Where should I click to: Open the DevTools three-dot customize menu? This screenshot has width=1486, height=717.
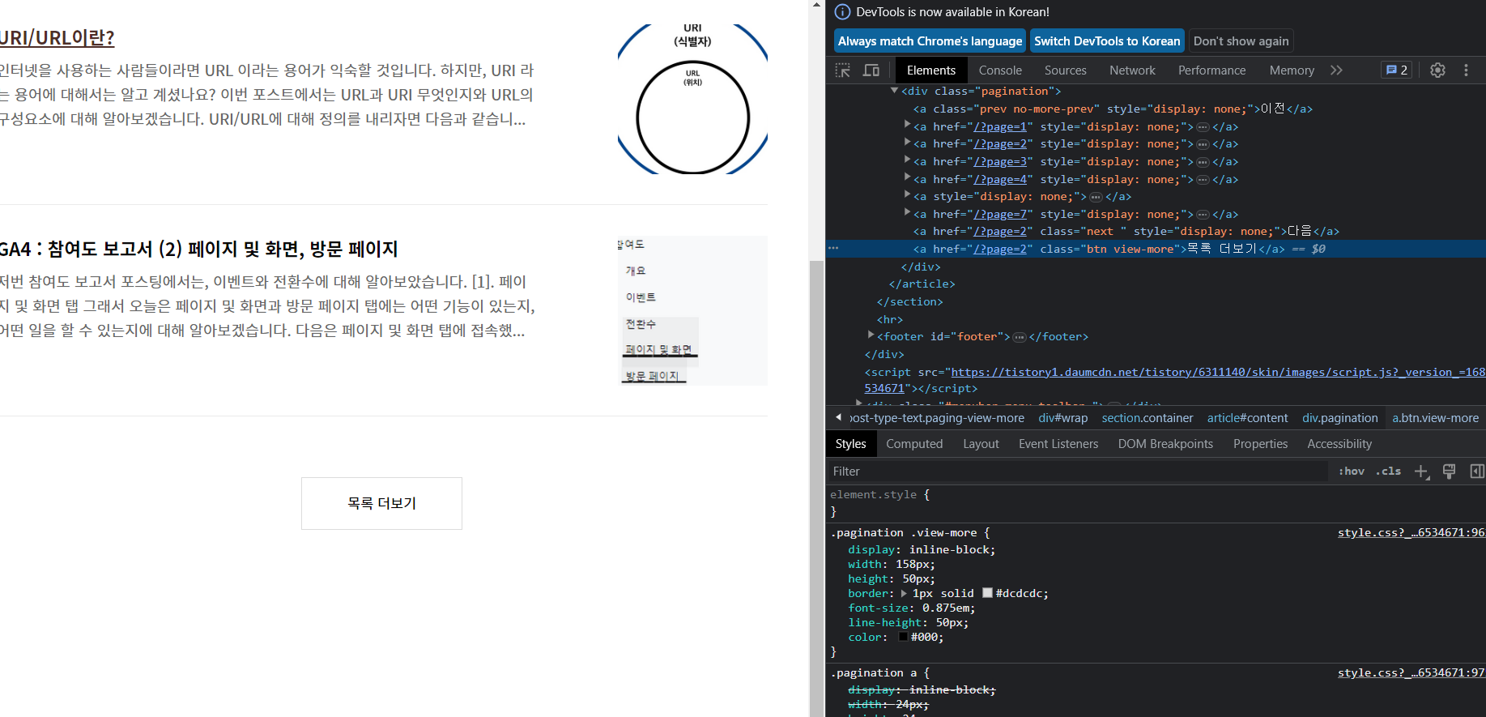tap(1466, 70)
